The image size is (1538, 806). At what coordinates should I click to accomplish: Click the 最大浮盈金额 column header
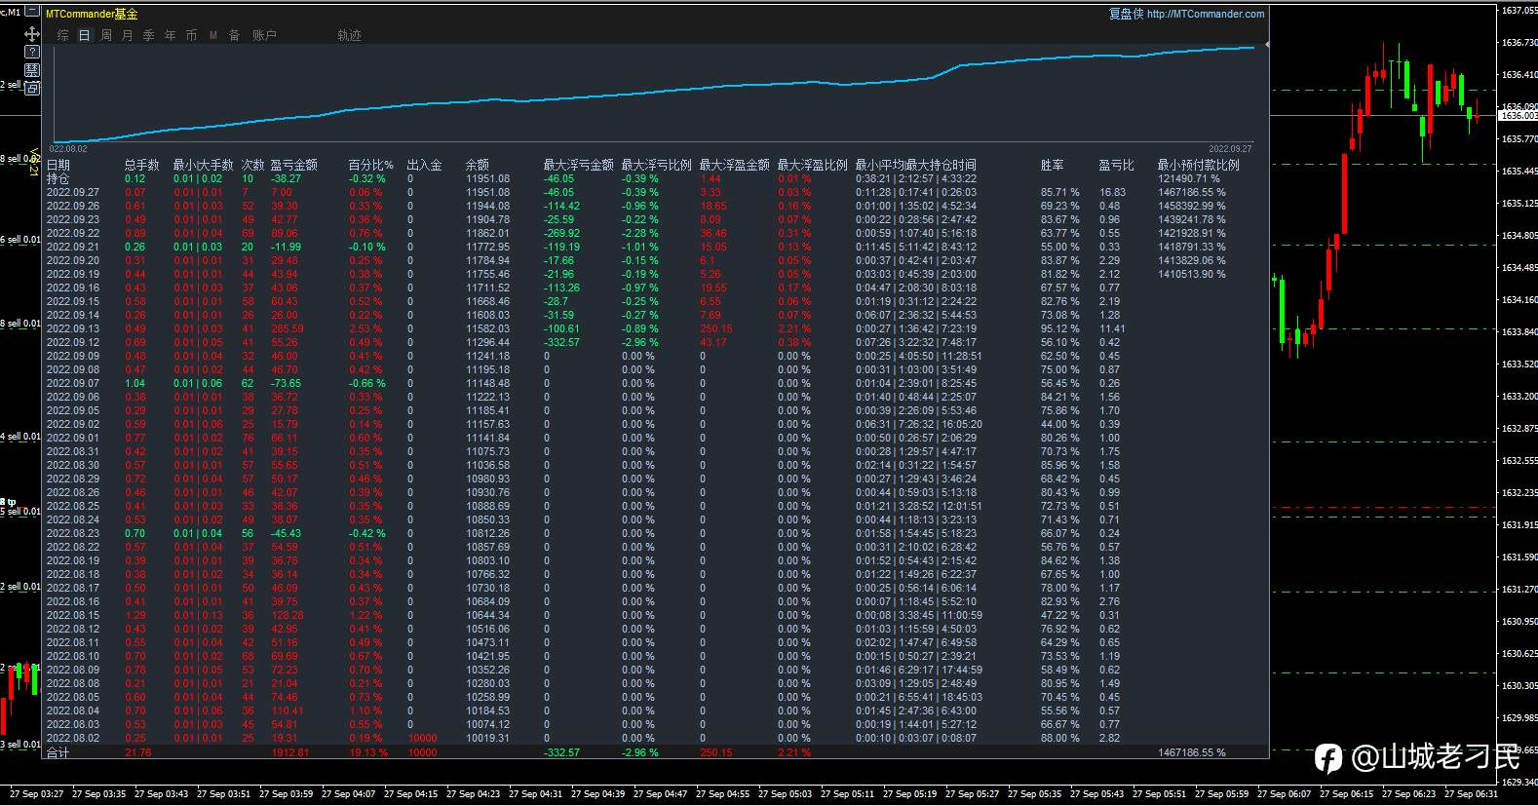(735, 165)
